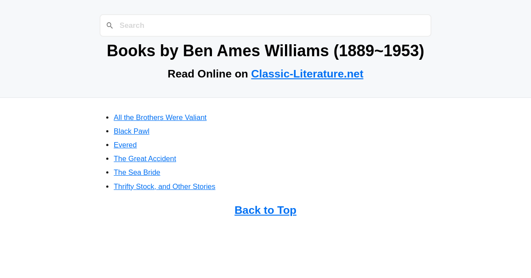Viewport: 531px width, 278px height.
Task: Click the bullet beside "Thrifty Stock" entry
Action: click(106, 186)
